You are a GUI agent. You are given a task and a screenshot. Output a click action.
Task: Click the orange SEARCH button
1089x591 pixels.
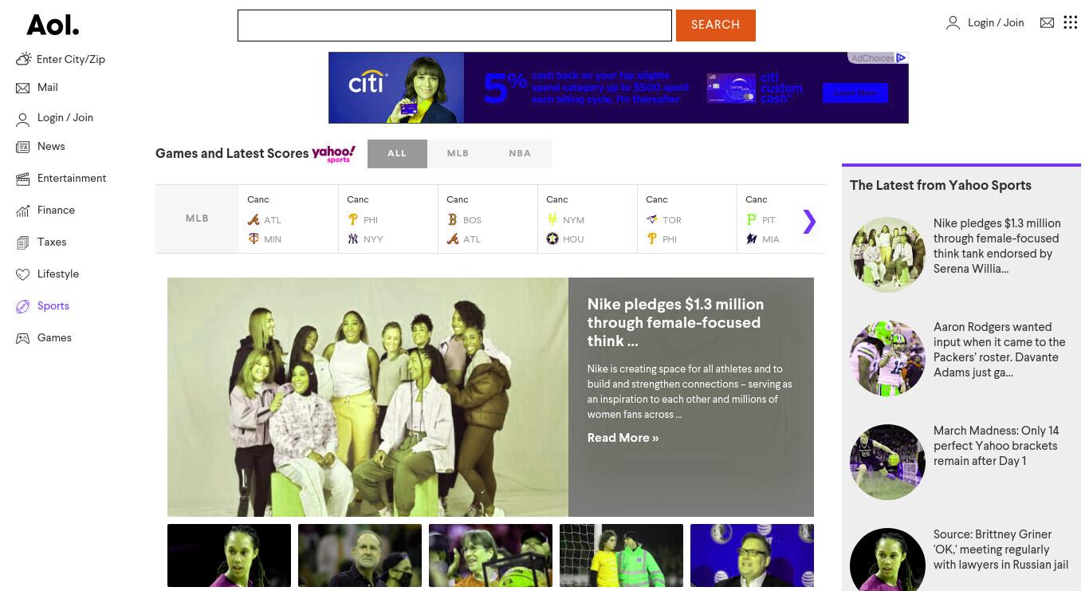click(x=715, y=25)
